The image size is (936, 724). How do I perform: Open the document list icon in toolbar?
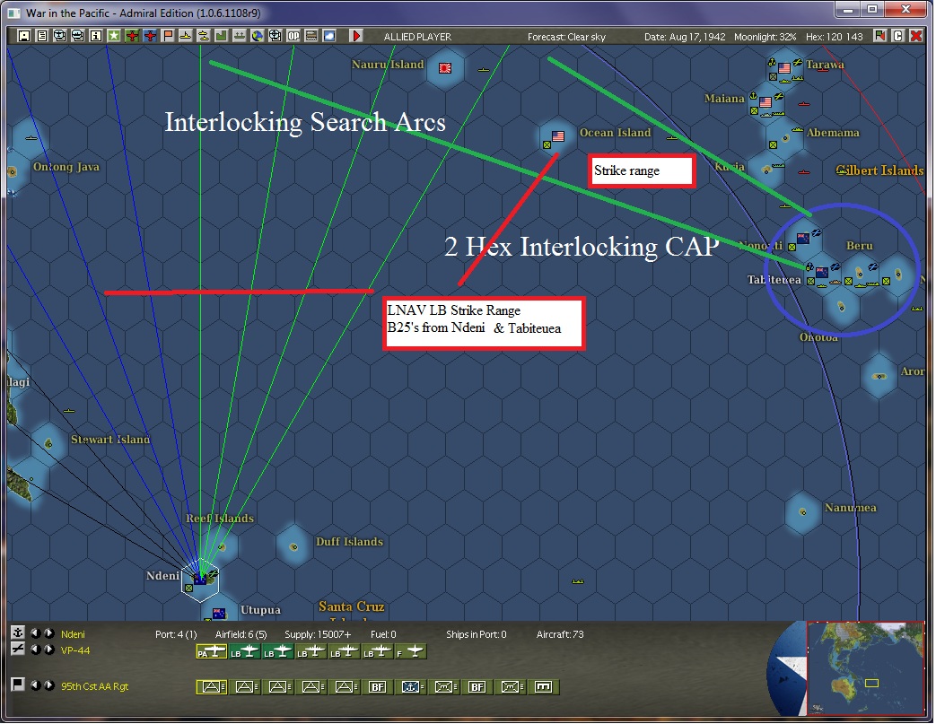[x=42, y=36]
